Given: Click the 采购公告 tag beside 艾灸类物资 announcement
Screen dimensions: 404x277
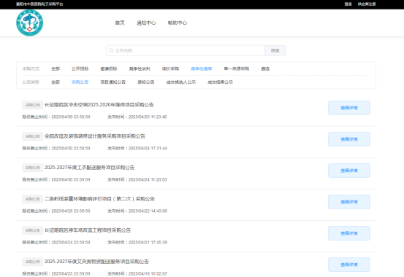Looking at the screenshot, I should tap(32, 262).
